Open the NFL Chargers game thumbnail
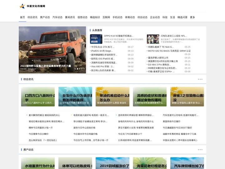Screen dimensions: 225x169 click(153, 39)
